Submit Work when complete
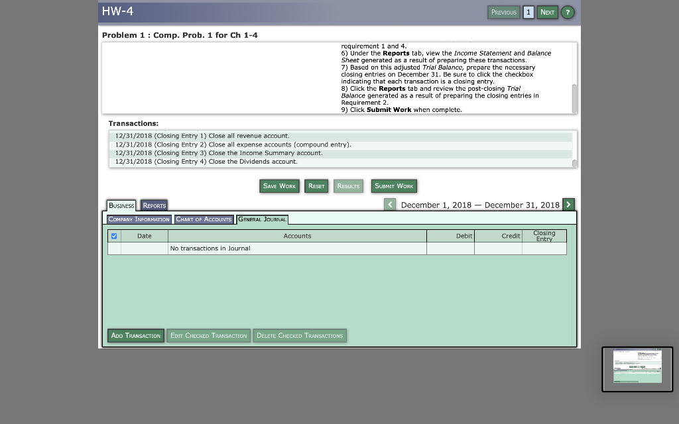 394,186
